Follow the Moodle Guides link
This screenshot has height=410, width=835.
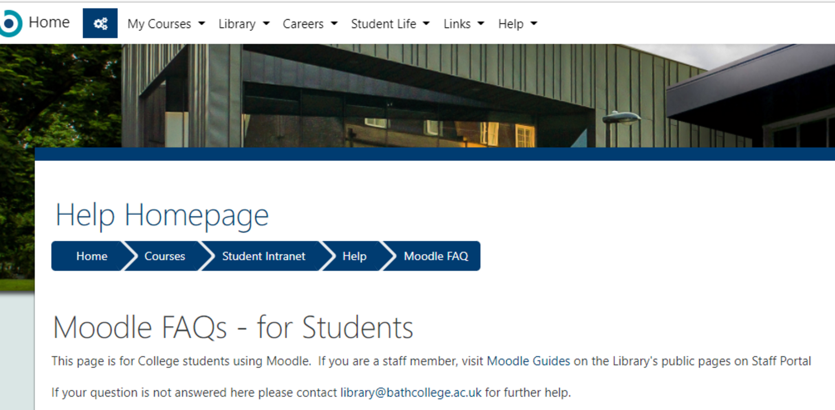tap(528, 361)
